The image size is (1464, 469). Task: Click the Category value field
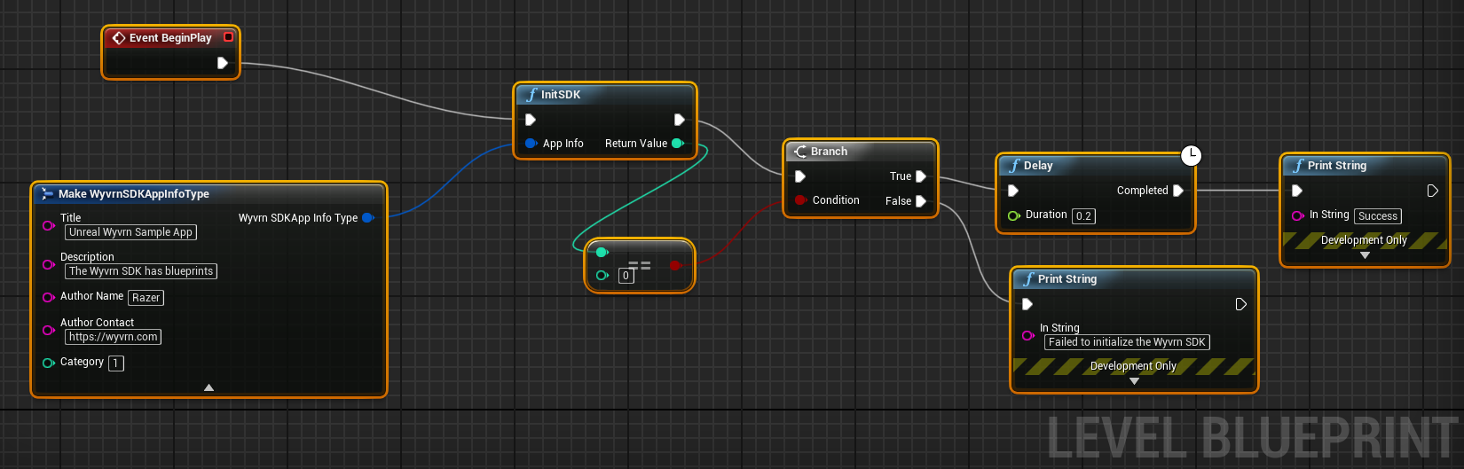[116, 363]
